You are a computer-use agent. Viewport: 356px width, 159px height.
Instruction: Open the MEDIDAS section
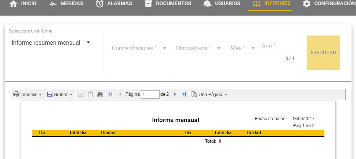[x=72, y=4]
